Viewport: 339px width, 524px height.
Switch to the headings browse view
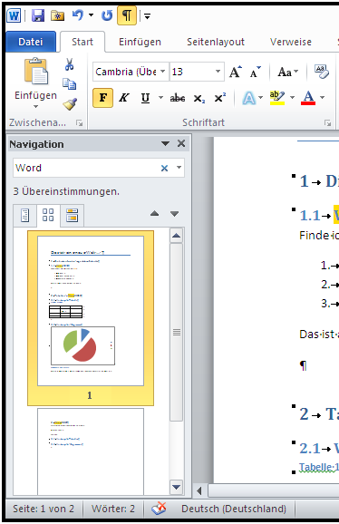click(25, 216)
